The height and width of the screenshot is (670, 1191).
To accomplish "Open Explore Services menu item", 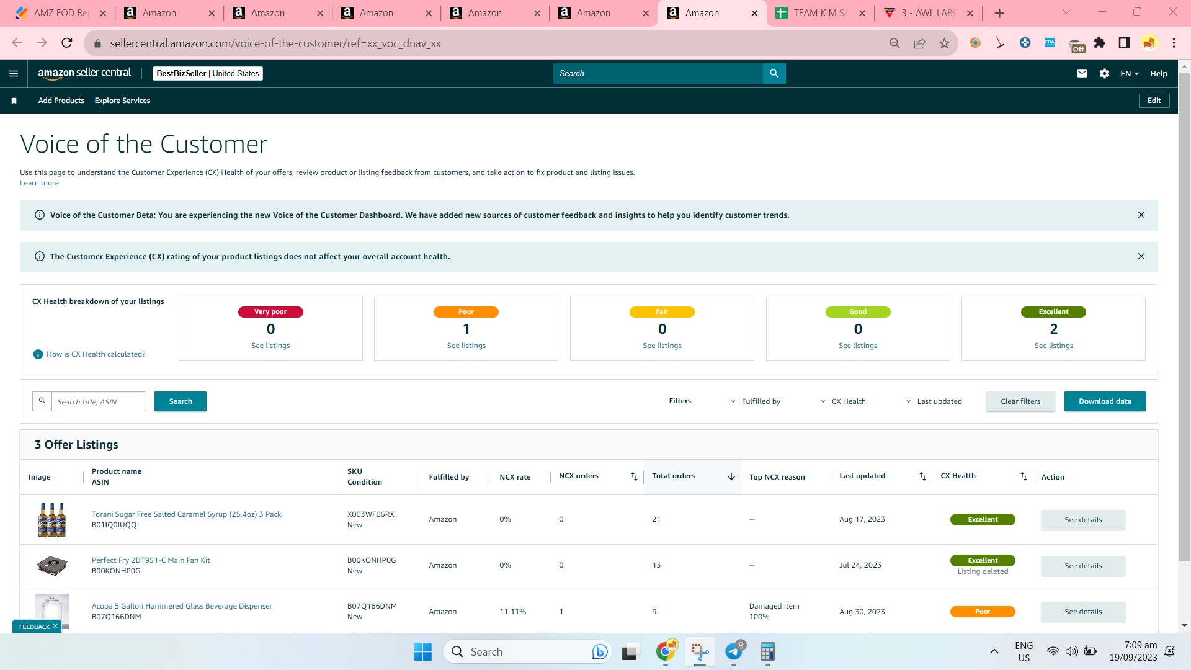I will click(x=122, y=100).
